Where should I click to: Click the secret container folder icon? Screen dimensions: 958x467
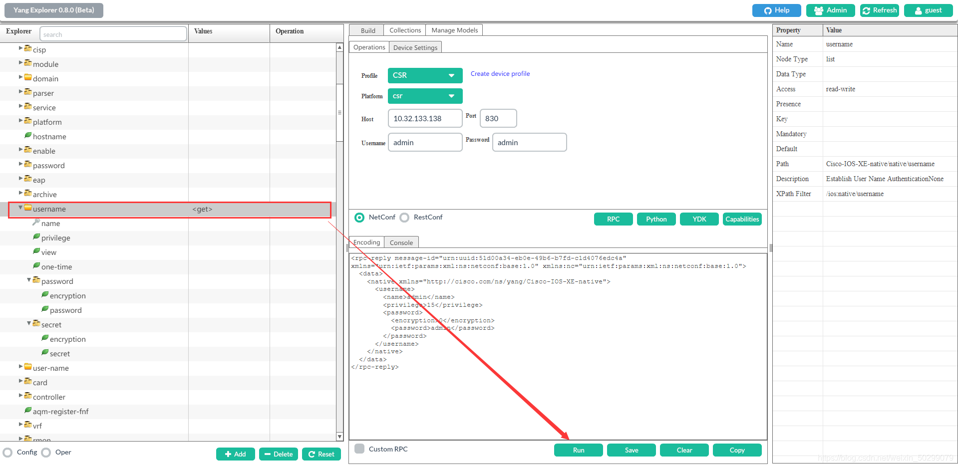pyautogui.click(x=36, y=323)
